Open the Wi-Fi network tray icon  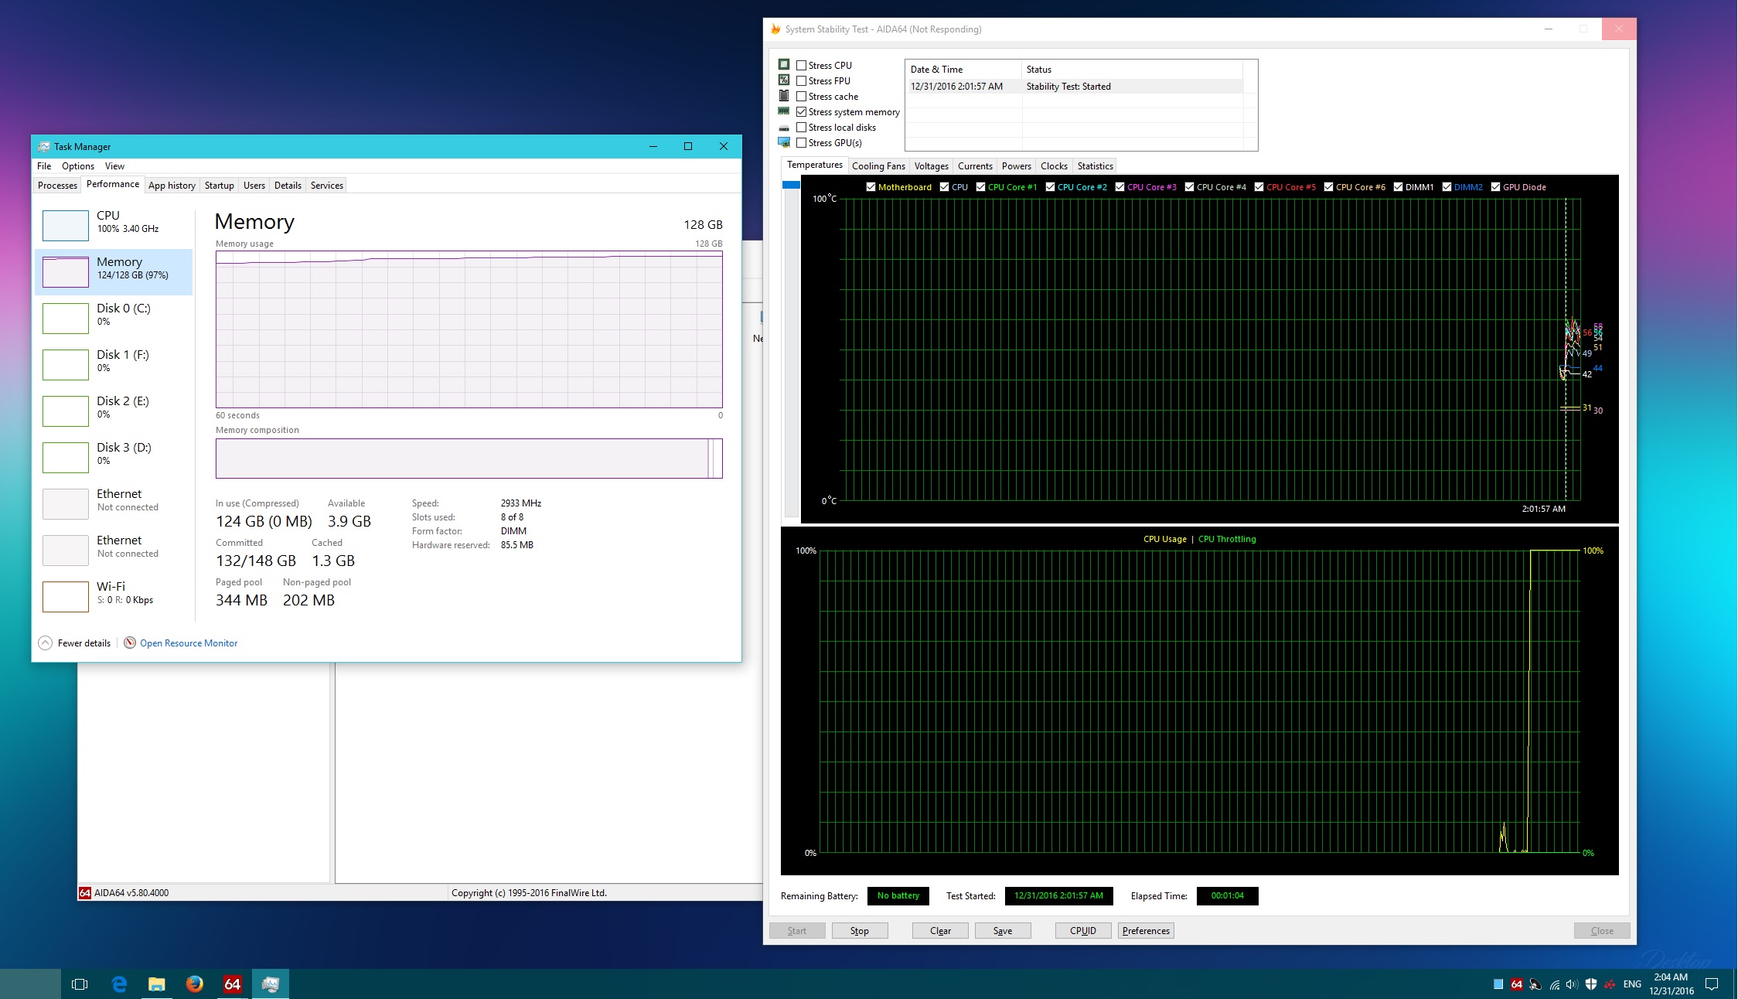(1554, 984)
